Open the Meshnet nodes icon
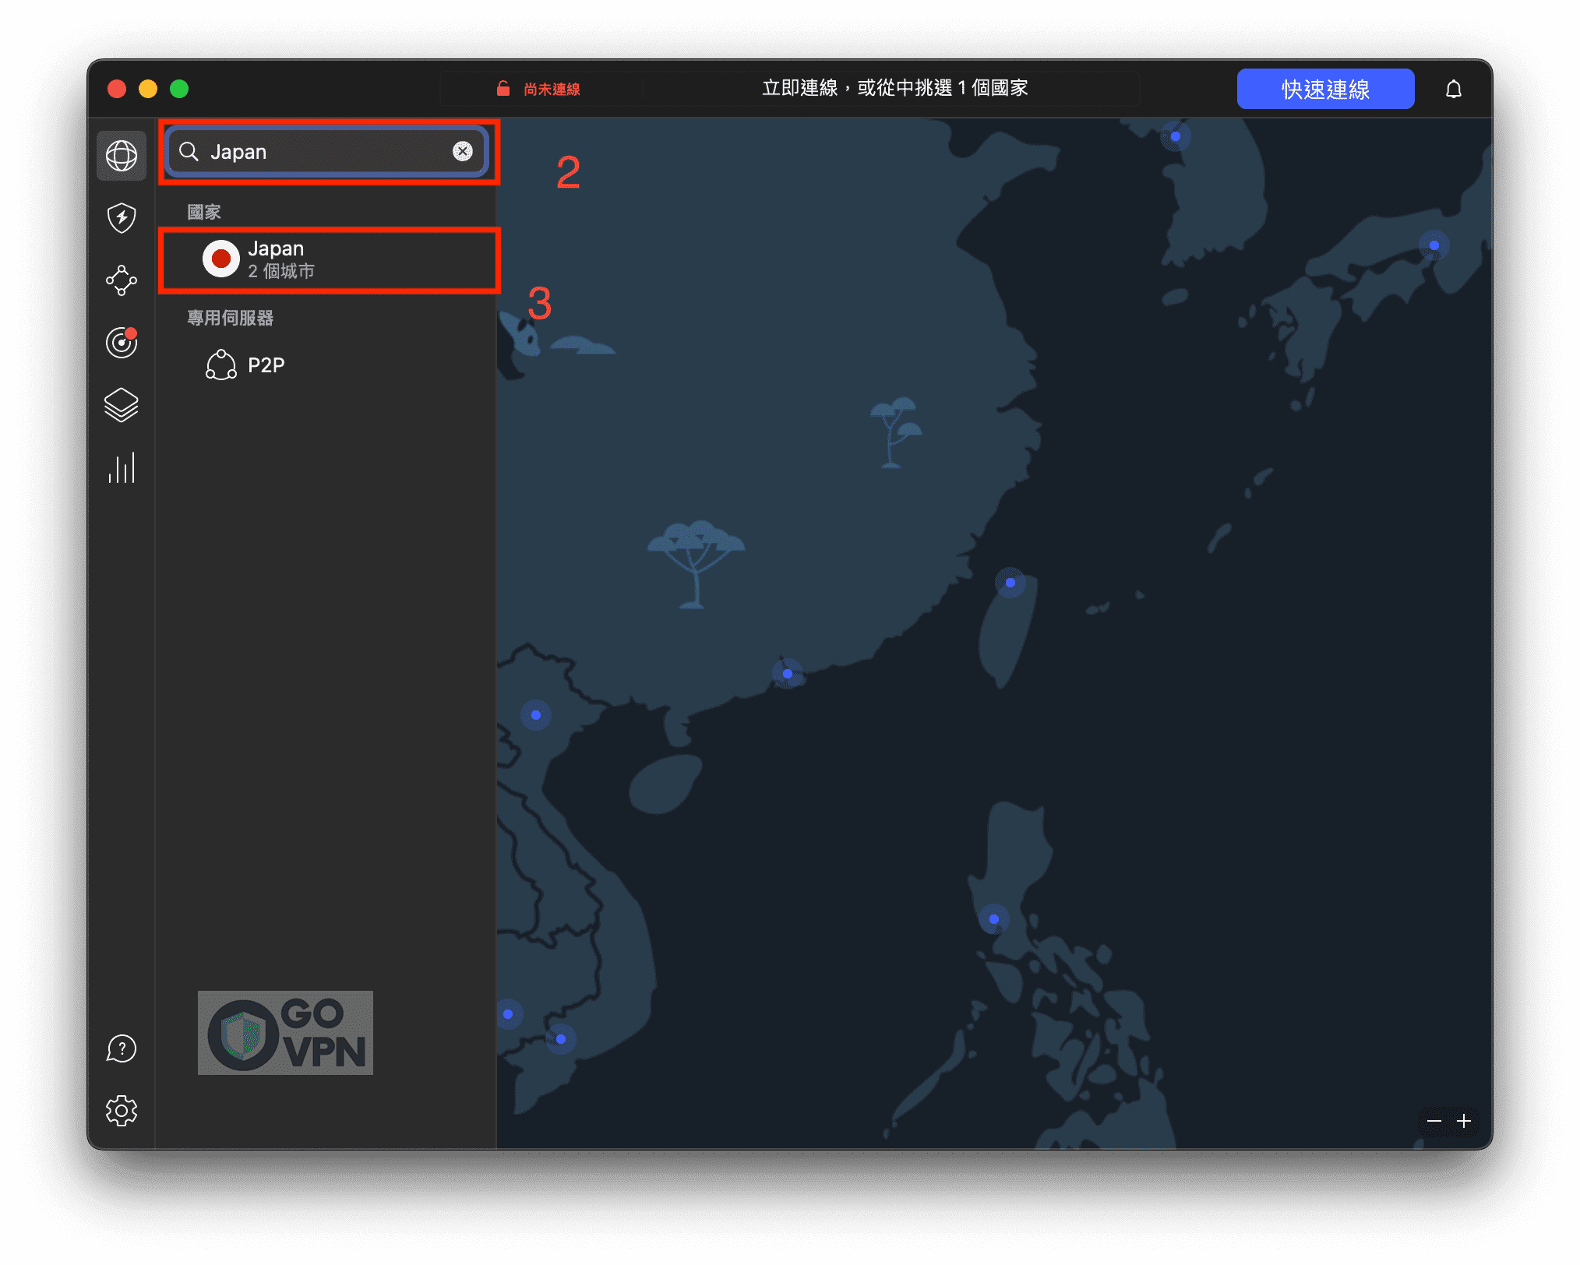Screen dimensions: 1580x1265 tap(122, 280)
